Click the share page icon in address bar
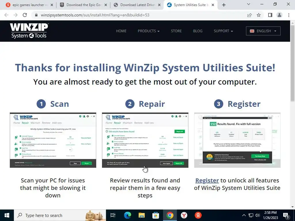Screen dimensions: 295x221 click(x=249, y=15)
